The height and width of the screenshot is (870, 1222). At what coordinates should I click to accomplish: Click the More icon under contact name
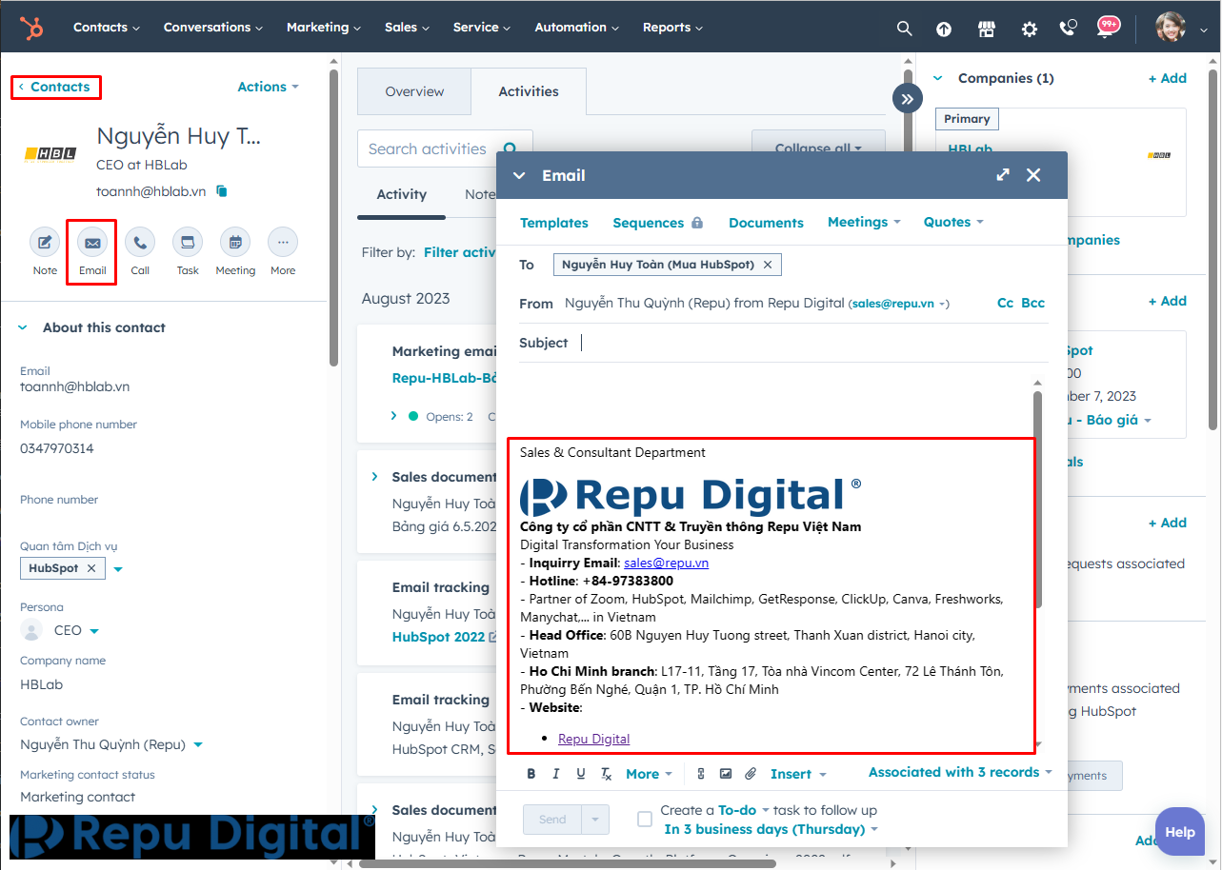[283, 243]
